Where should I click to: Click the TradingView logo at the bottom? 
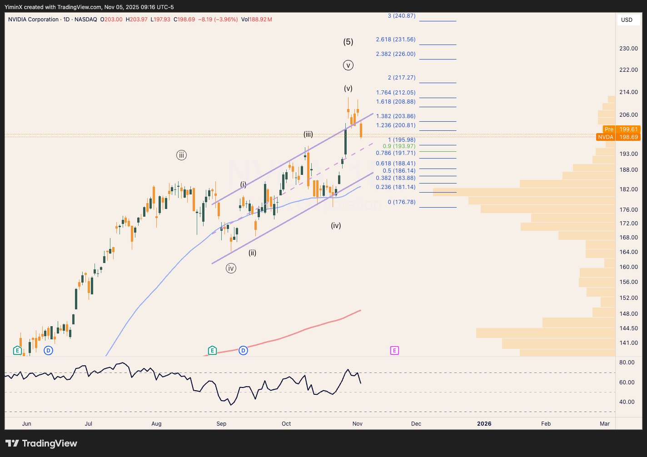tap(41, 443)
